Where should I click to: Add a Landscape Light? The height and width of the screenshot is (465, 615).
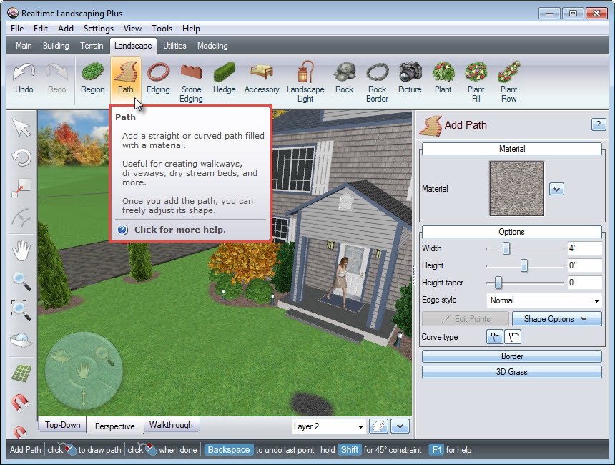tap(305, 82)
